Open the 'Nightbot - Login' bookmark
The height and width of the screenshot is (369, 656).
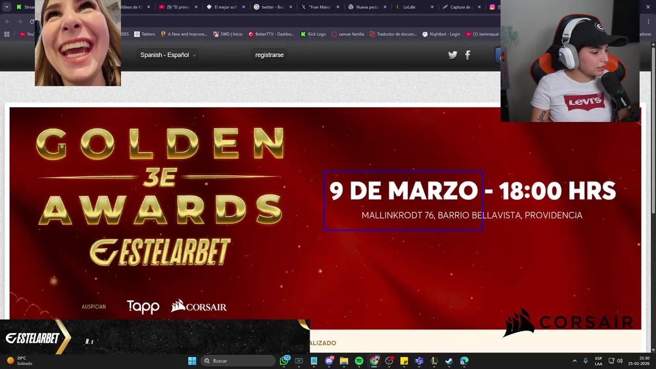click(x=441, y=34)
